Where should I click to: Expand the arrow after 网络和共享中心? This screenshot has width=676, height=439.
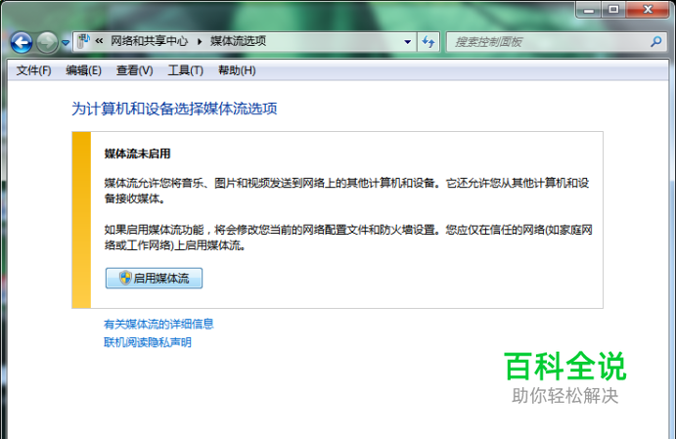point(200,41)
